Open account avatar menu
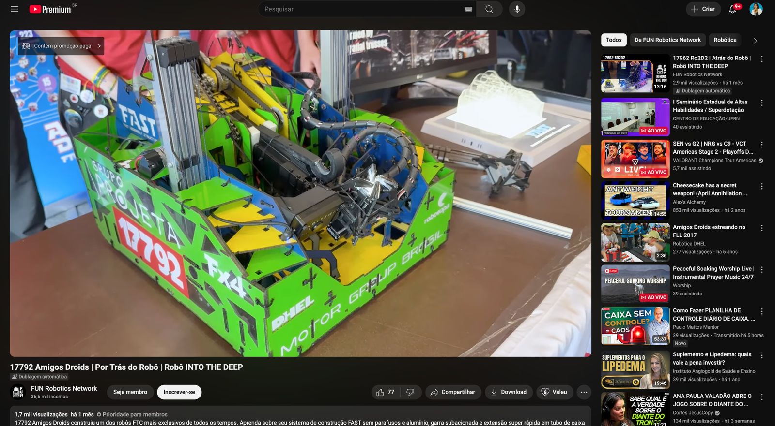The width and height of the screenshot is (775, 426). pos(756,9)
